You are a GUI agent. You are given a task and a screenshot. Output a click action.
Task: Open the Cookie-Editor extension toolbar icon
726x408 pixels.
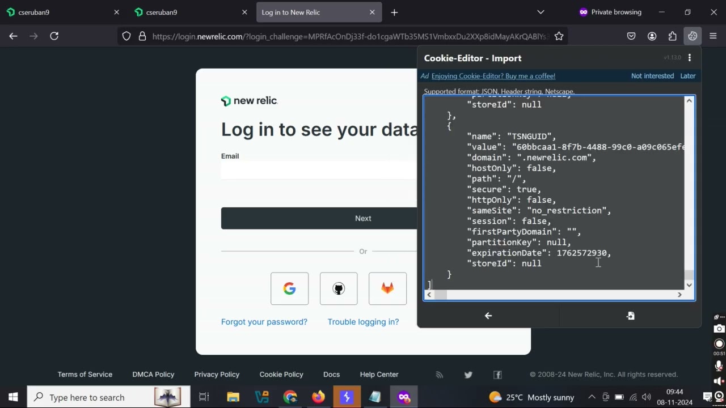point(693,36)
